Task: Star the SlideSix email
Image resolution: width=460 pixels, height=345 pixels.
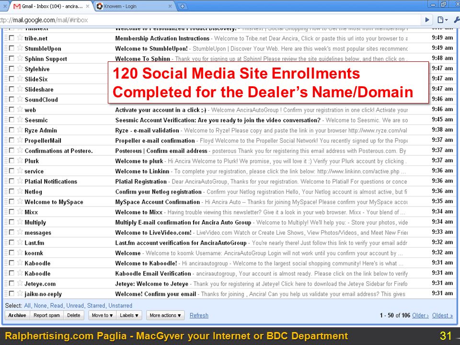Action: 20,79
